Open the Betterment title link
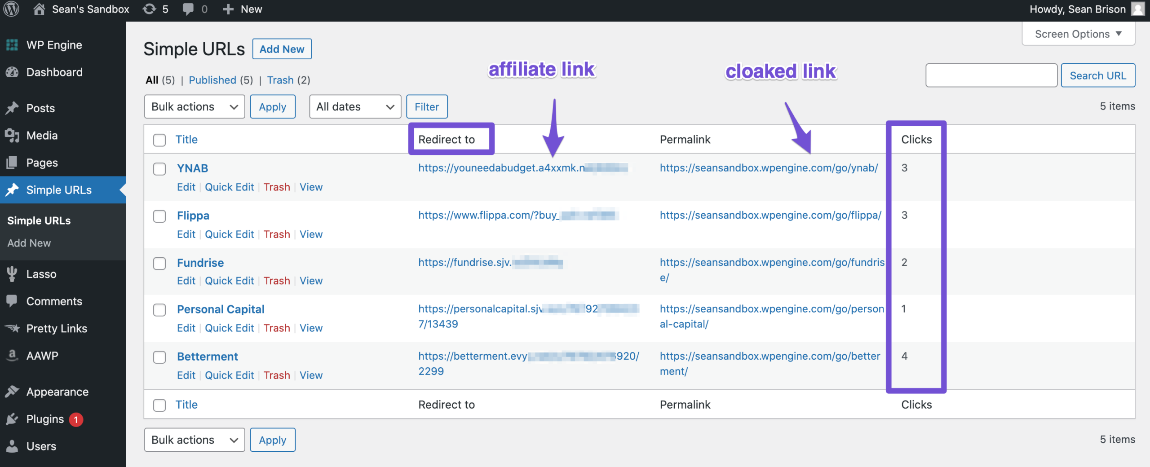 pyautogui.click(x=208, y=357)
